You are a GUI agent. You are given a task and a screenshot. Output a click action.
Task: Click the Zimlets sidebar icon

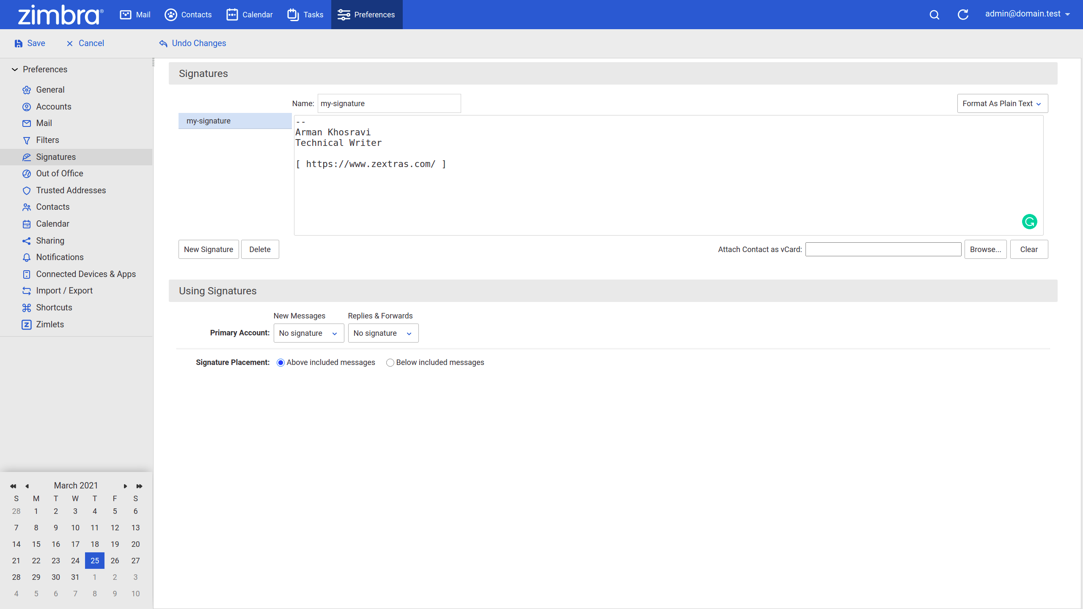point(27,324)
